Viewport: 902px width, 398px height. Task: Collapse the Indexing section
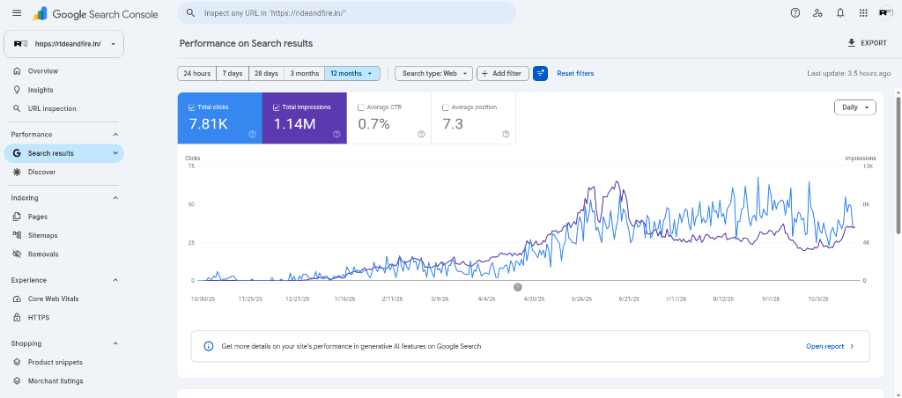pyautogui.click(x=115, y=198)
